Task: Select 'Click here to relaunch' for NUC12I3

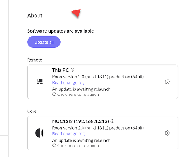Action: pyautogui.click(x=78, y=145)
